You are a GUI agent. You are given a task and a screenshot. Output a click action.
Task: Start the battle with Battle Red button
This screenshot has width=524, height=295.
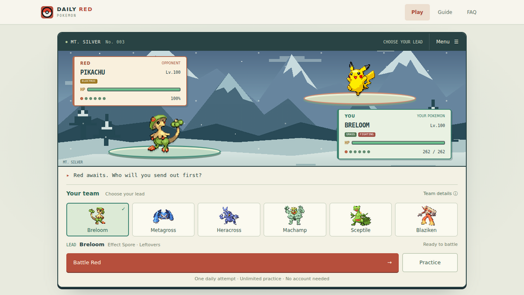[x=233, y=263]
